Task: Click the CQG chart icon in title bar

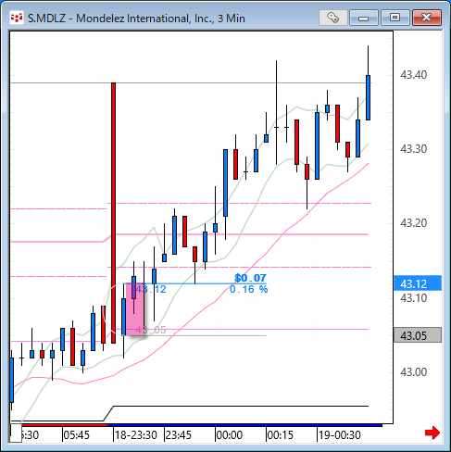Action: coord(17,18)
